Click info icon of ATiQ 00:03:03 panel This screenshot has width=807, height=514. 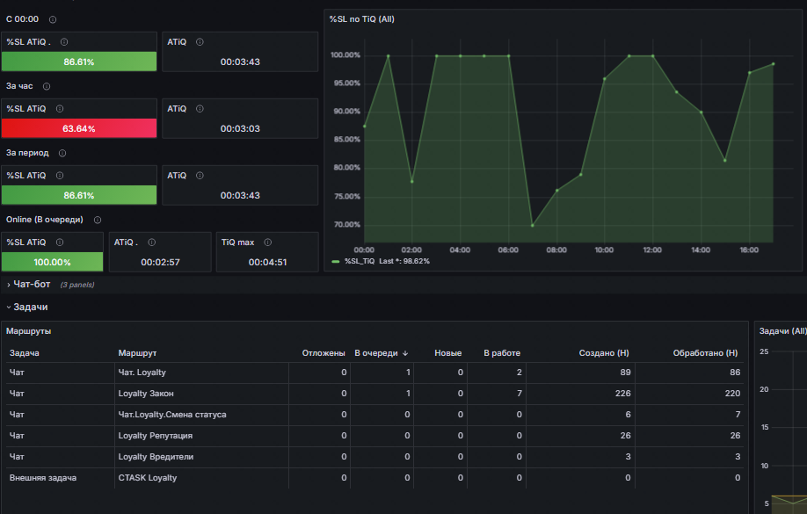click(x=200, y=109)
